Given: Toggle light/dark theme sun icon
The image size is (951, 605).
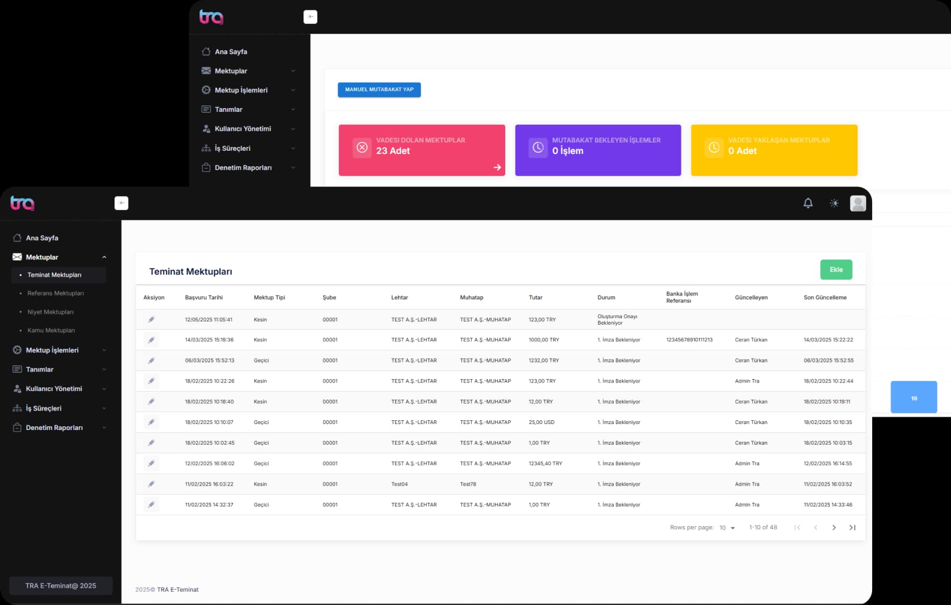Looking at the screenshot, I should 834,203.
